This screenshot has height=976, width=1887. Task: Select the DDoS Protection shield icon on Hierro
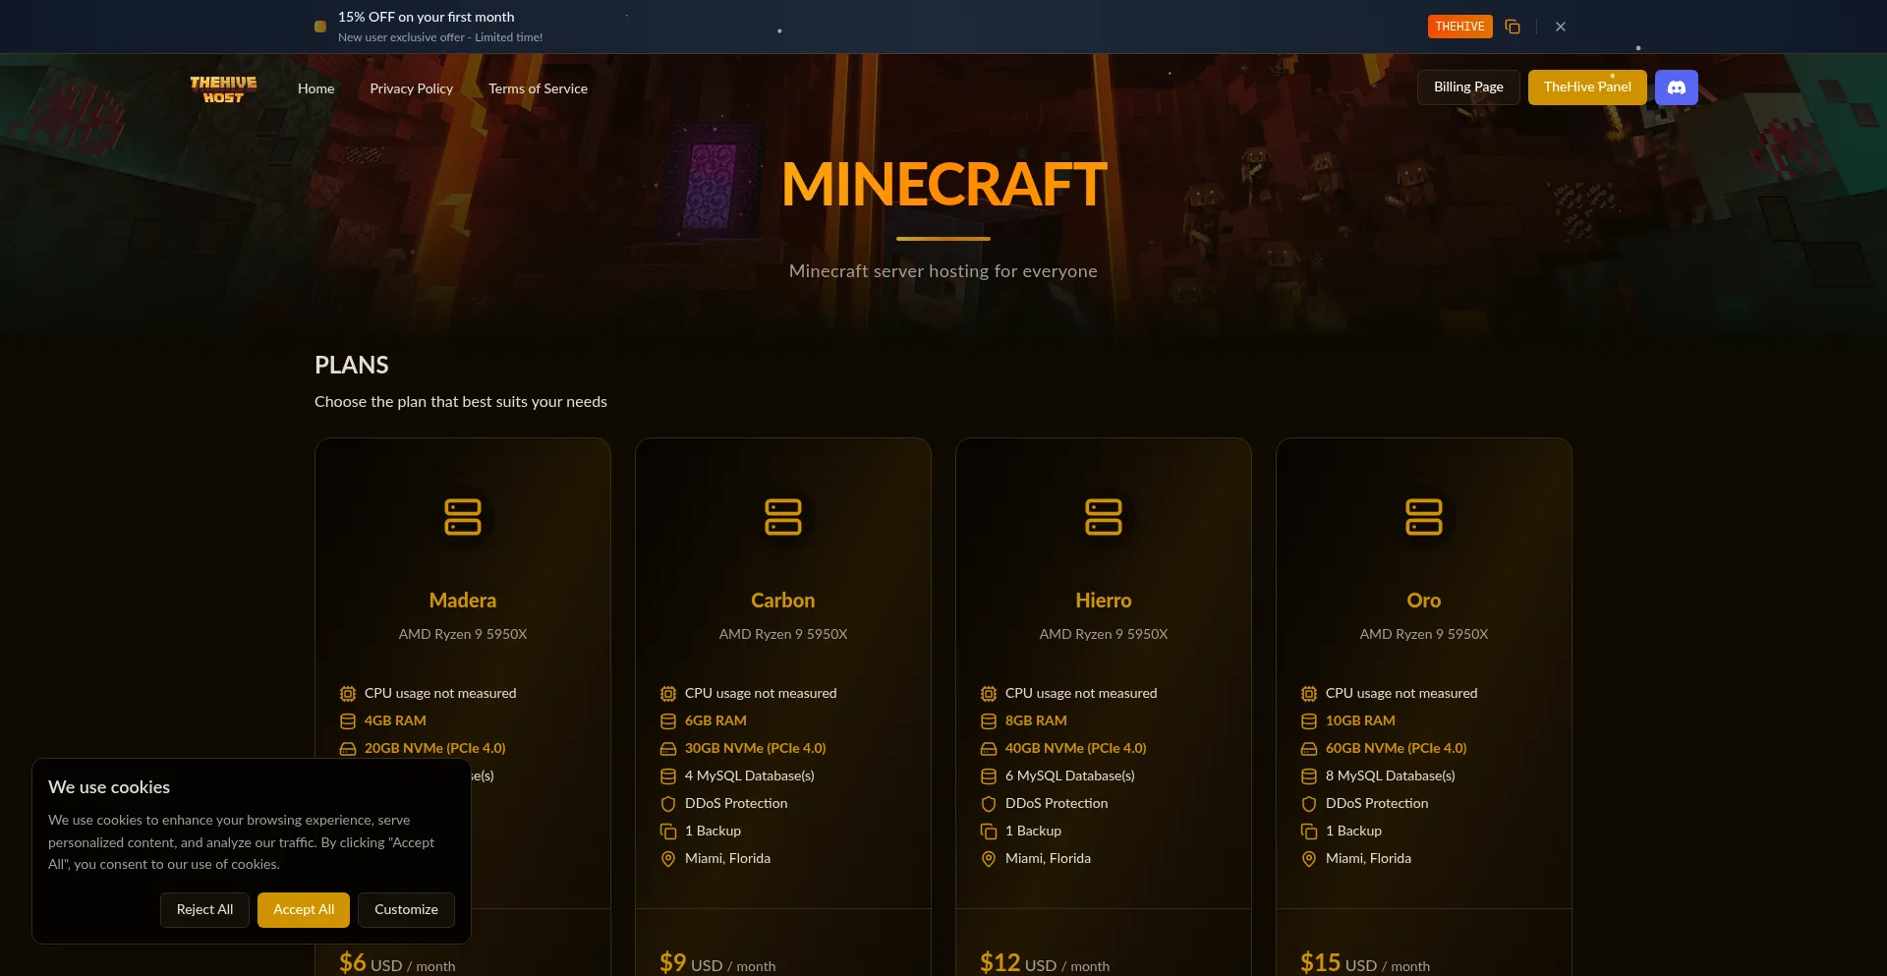point(989,804)
